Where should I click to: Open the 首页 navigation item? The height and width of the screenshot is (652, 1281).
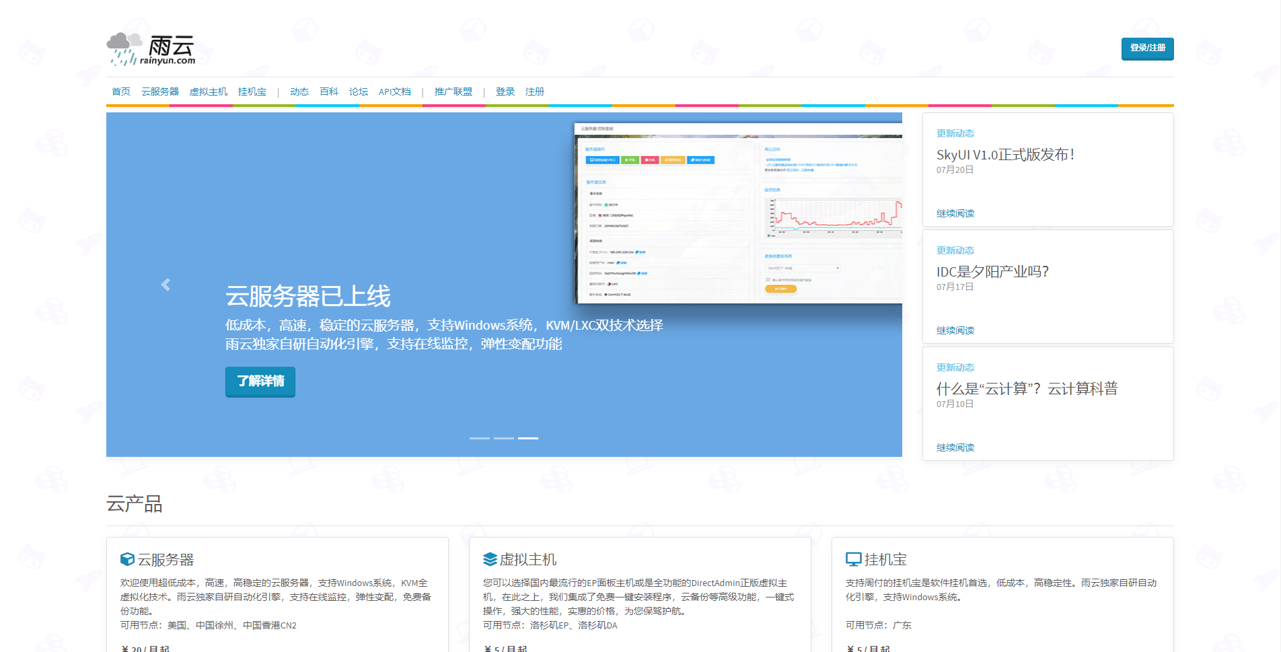coord(120,92)
